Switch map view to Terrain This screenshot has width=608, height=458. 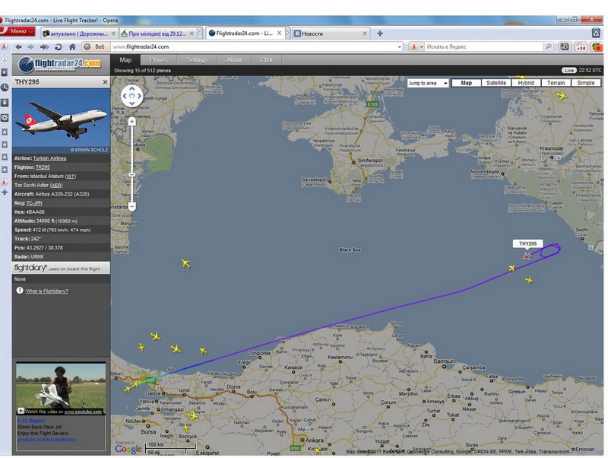(556, 83)
